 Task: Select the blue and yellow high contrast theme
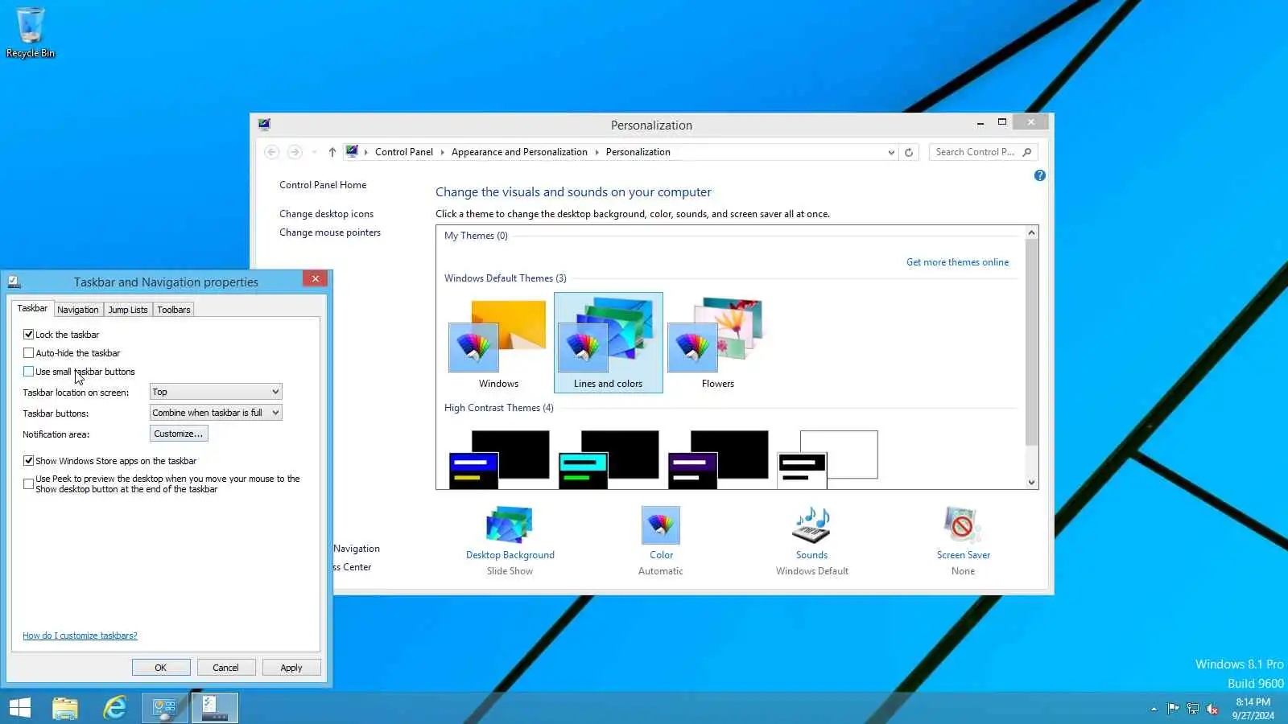click(498, 459)
